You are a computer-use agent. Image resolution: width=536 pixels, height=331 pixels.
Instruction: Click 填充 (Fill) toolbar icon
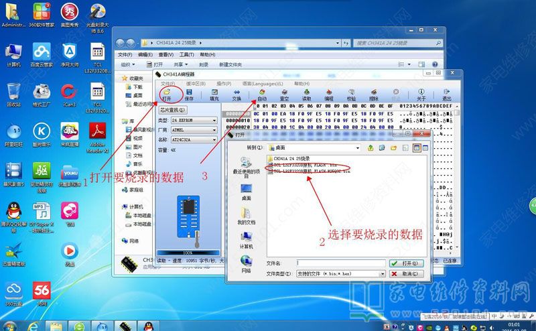(214, 94)
